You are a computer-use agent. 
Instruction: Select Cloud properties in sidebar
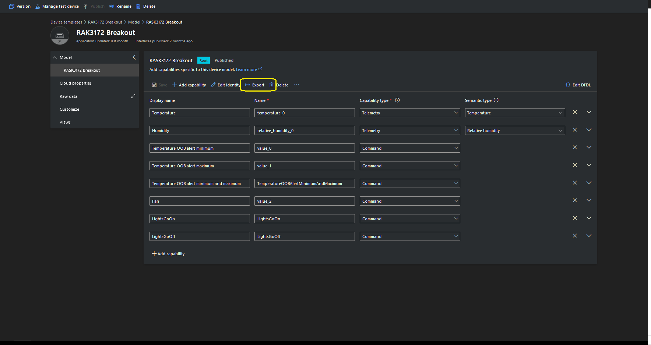point(76,83)
